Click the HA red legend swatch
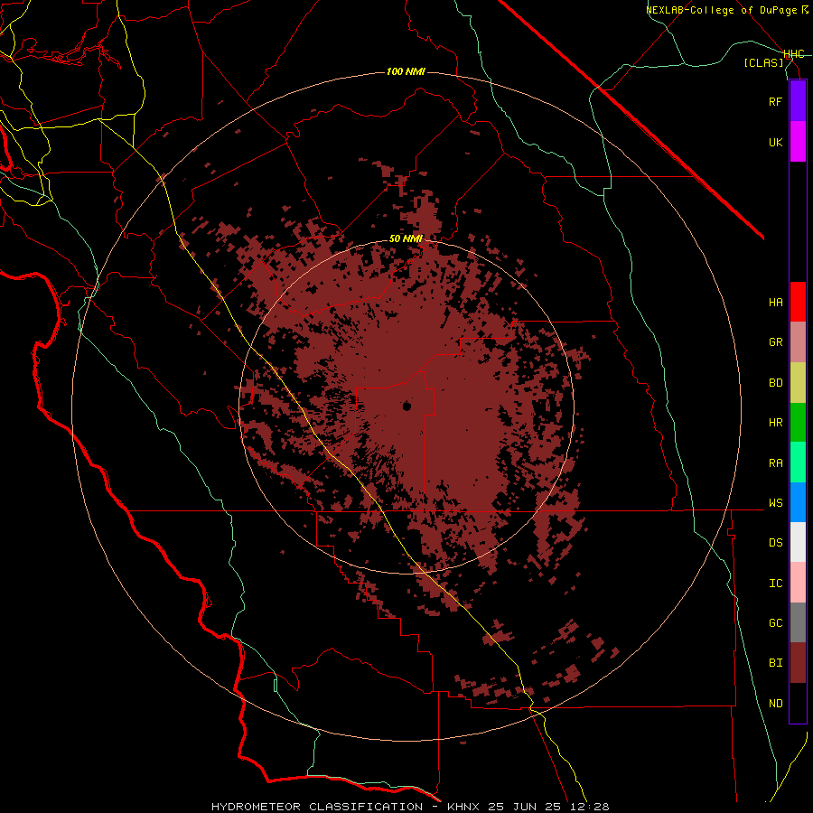Screen dimensions: 813x813 coord(798,302)
